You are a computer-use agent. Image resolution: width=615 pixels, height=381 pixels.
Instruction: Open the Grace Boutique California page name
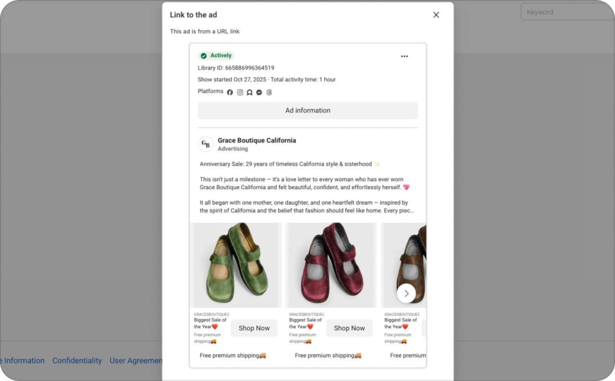coord(256,140)
